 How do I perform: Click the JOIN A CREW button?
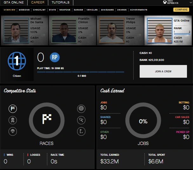[x=163, y=71]
